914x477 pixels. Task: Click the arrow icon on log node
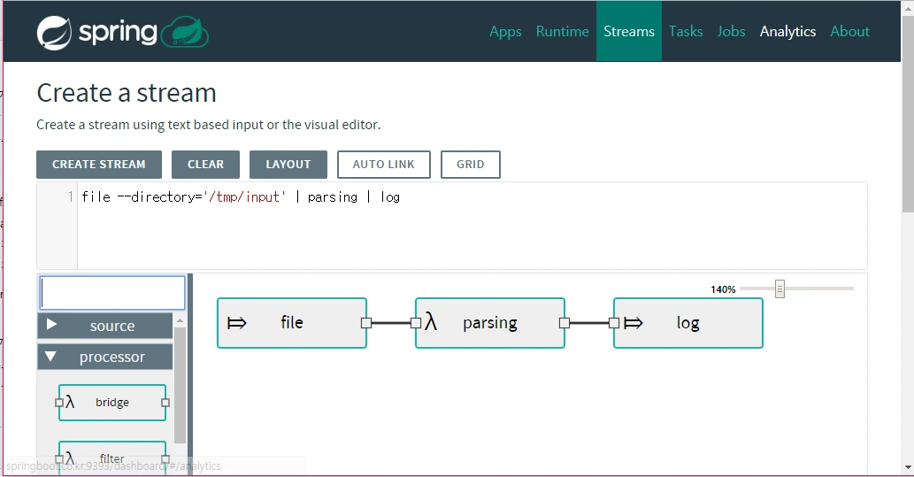(633, 322)
